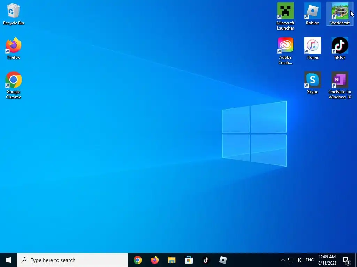Open Microsoft Store from the taskbar
Screen dimensions: 357x267
189,260
